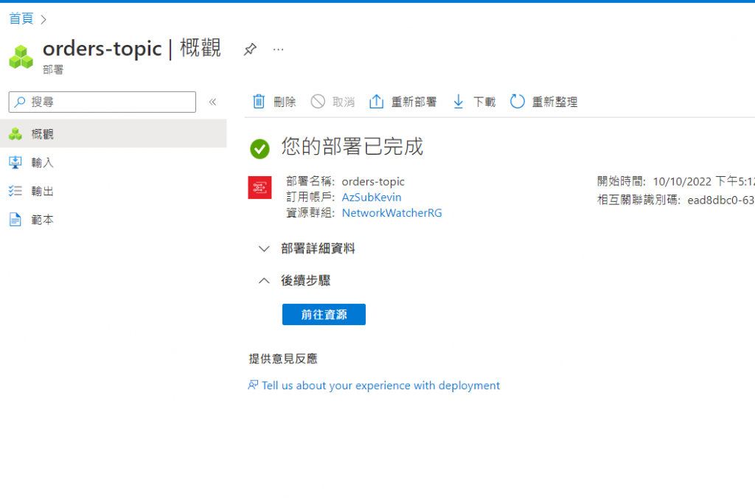Focus the 搜尋 search field

tap(102, 102)
